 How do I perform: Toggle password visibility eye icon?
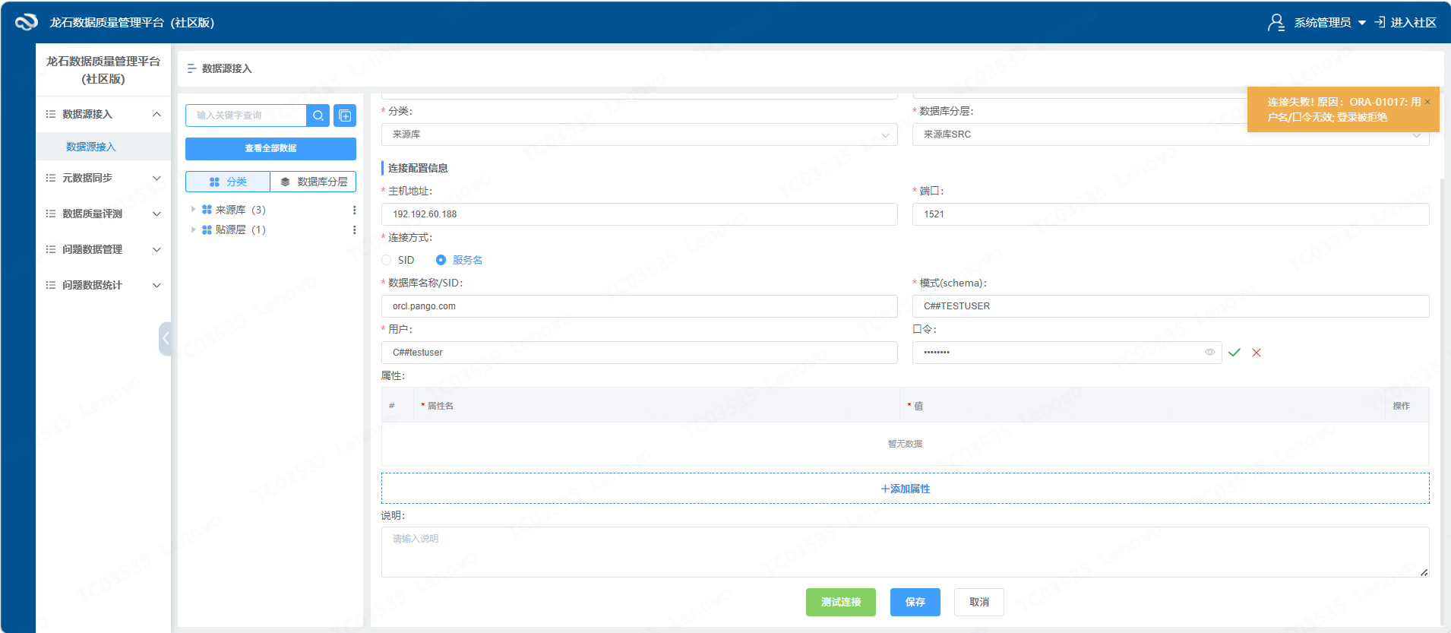point(1209,353)
